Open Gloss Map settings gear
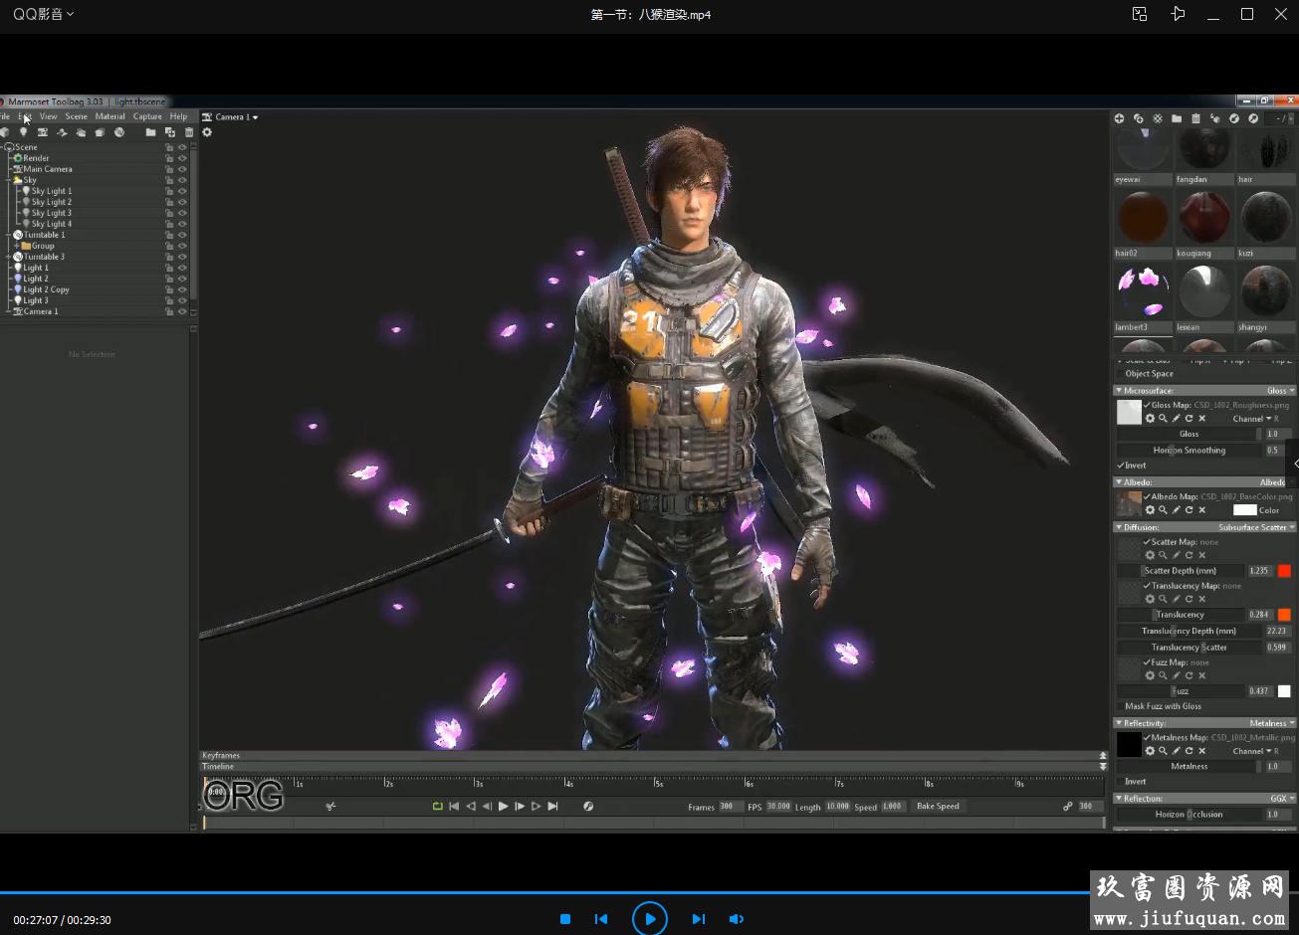This screenshot has width=1299, height=935. point(1150,419)
